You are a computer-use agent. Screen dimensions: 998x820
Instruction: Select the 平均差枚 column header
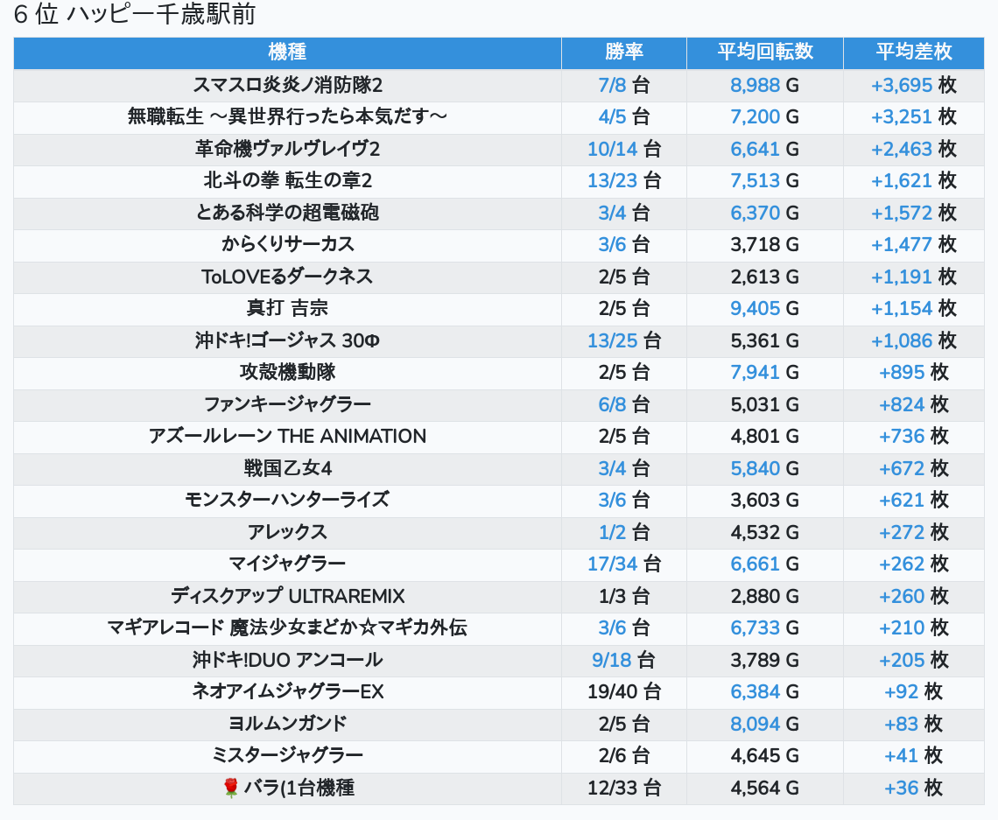(x=913, y=52)
